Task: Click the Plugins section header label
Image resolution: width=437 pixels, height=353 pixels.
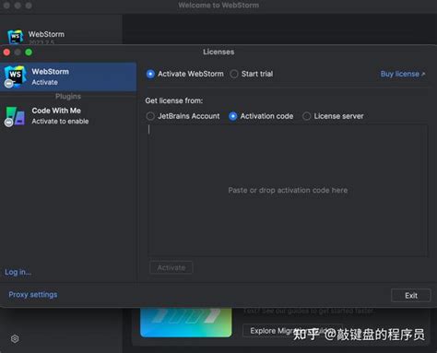Action: (x=68, y=97)
